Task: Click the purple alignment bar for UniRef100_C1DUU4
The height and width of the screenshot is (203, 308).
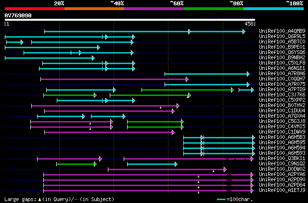Action: point(110,111)
